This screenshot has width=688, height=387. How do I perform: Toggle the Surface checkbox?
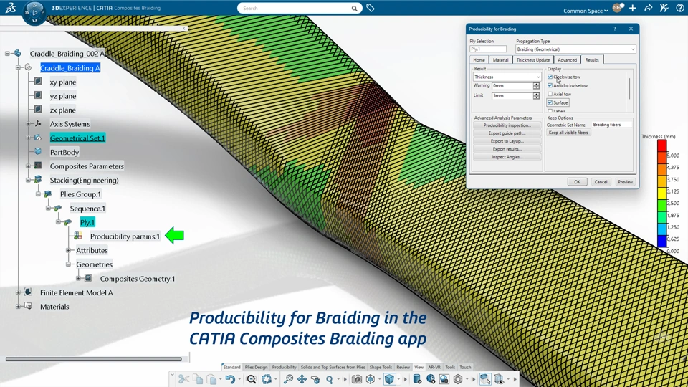tap(550, 102)
